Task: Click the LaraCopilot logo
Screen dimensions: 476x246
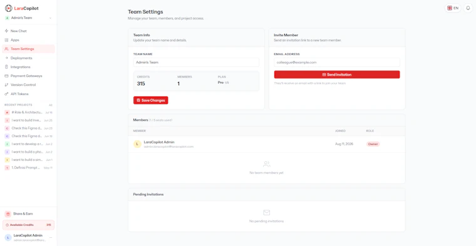Action: click(21, 8)
